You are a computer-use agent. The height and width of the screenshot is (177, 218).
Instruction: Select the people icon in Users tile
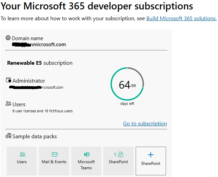[22, 155]
